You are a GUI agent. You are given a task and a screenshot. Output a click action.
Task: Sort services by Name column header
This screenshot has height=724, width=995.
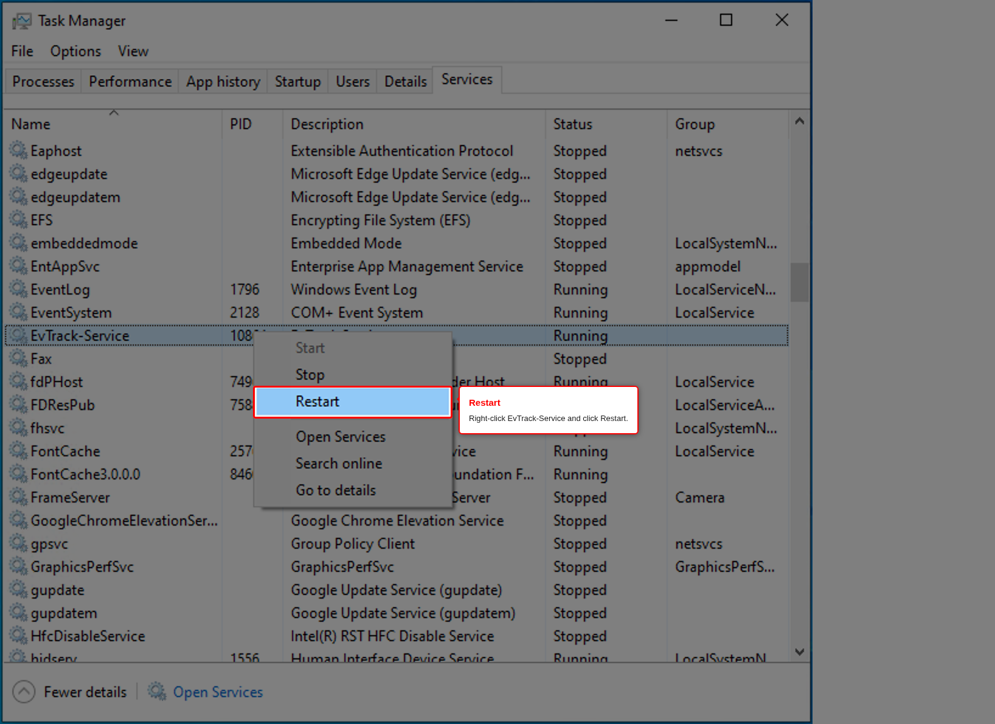coord(113,124)
